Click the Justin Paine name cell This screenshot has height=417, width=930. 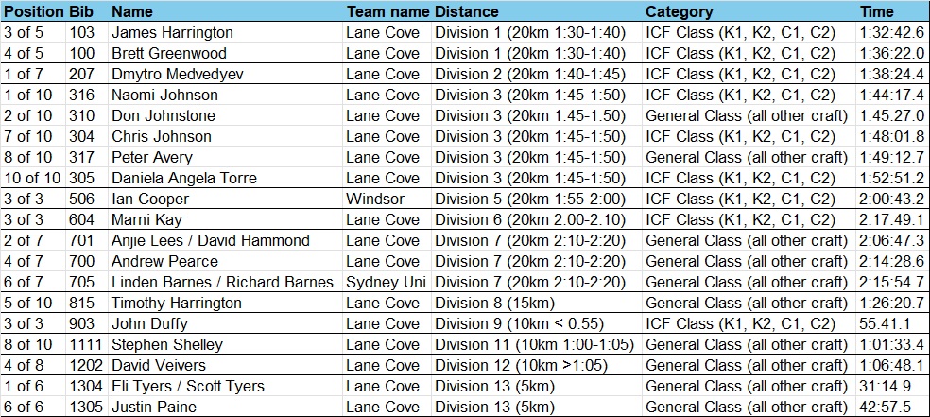pos(225,407)
